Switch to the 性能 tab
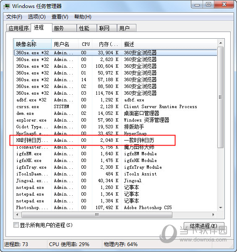Viewport: 237px width, 252px height. coord(87,28)
